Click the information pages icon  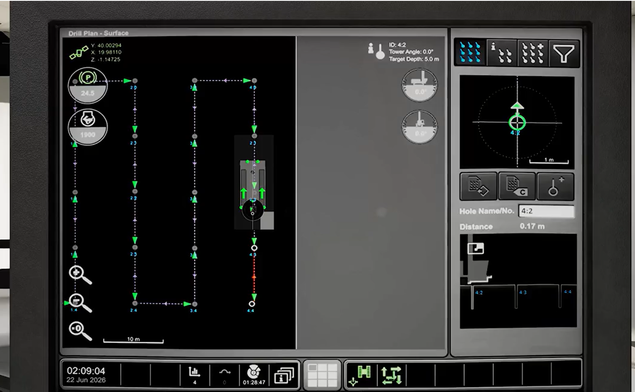click(283, 376)
